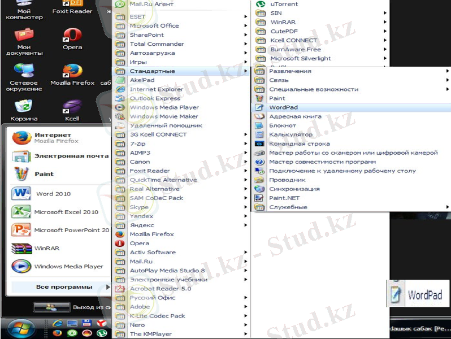Open Windows Media Player from Start menu
This screenshot has width=451, height=339.
point(68,267)
